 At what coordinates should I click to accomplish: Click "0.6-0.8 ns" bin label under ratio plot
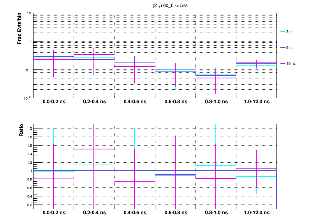pos(175,213)
